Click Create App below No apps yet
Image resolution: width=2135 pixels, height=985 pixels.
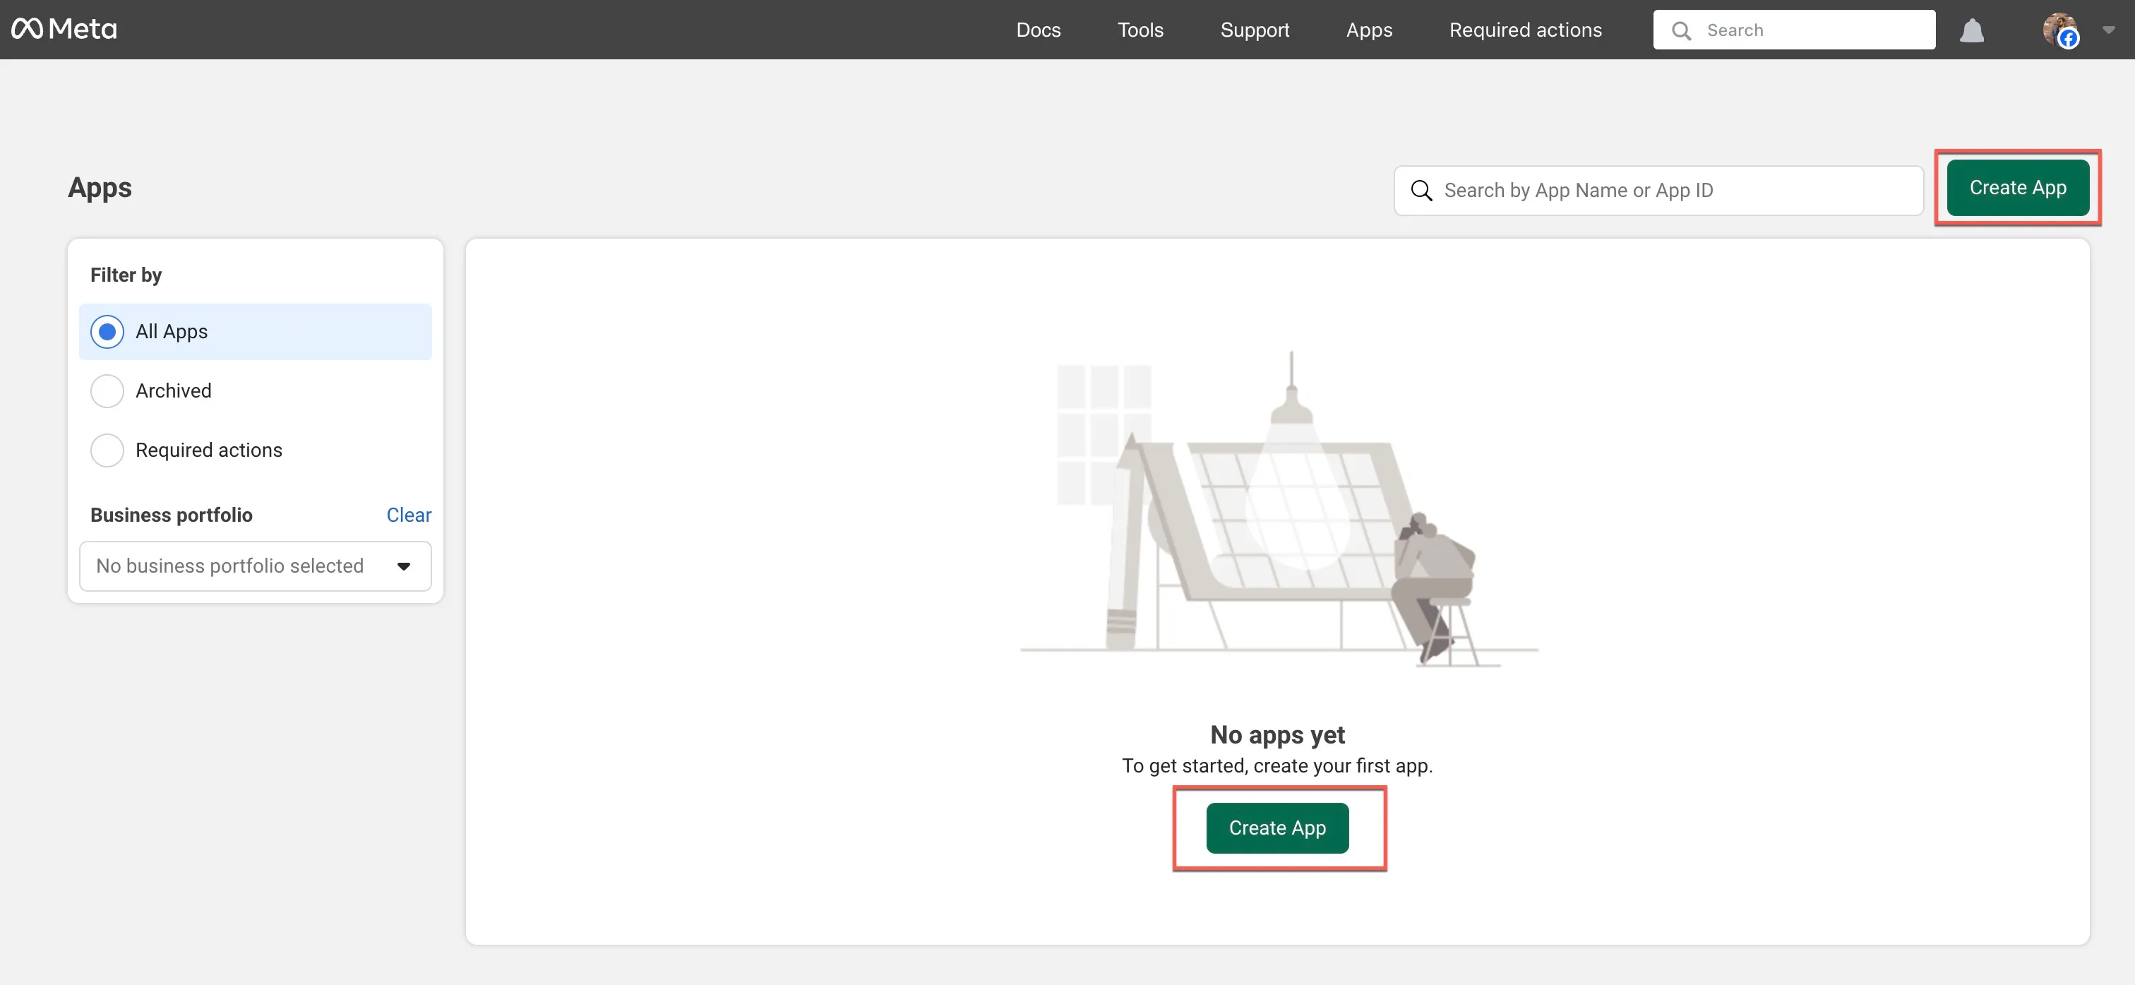tap(1277, 828)
